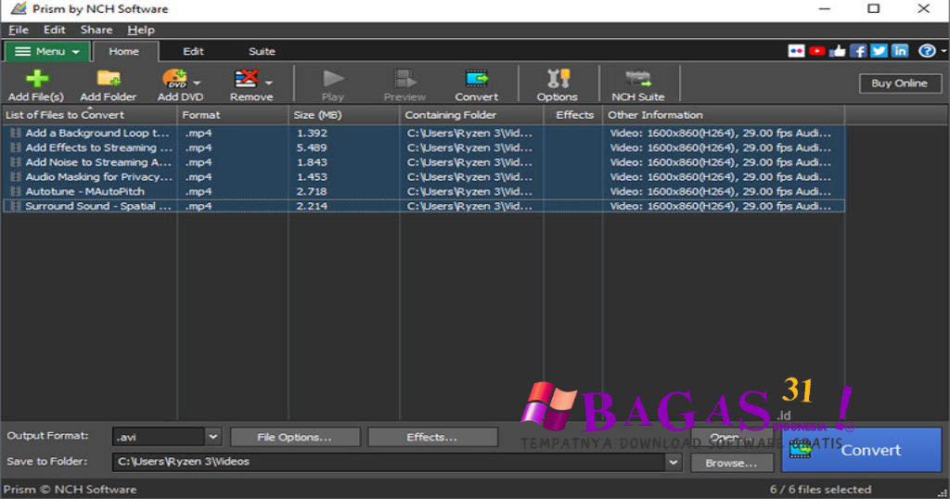This screenshot has height=499, width=950.
Task: Sort by List of Files to Convert column
Action: click(90, 115)
